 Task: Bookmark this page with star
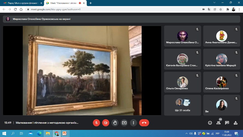[221, 9]
